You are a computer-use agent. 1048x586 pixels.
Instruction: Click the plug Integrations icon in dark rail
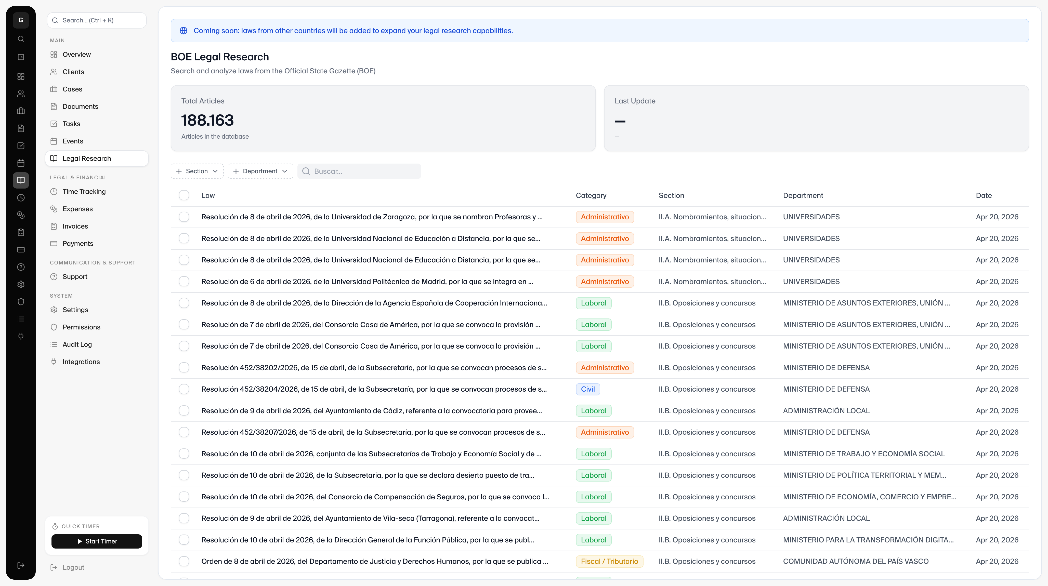point(21,336)
